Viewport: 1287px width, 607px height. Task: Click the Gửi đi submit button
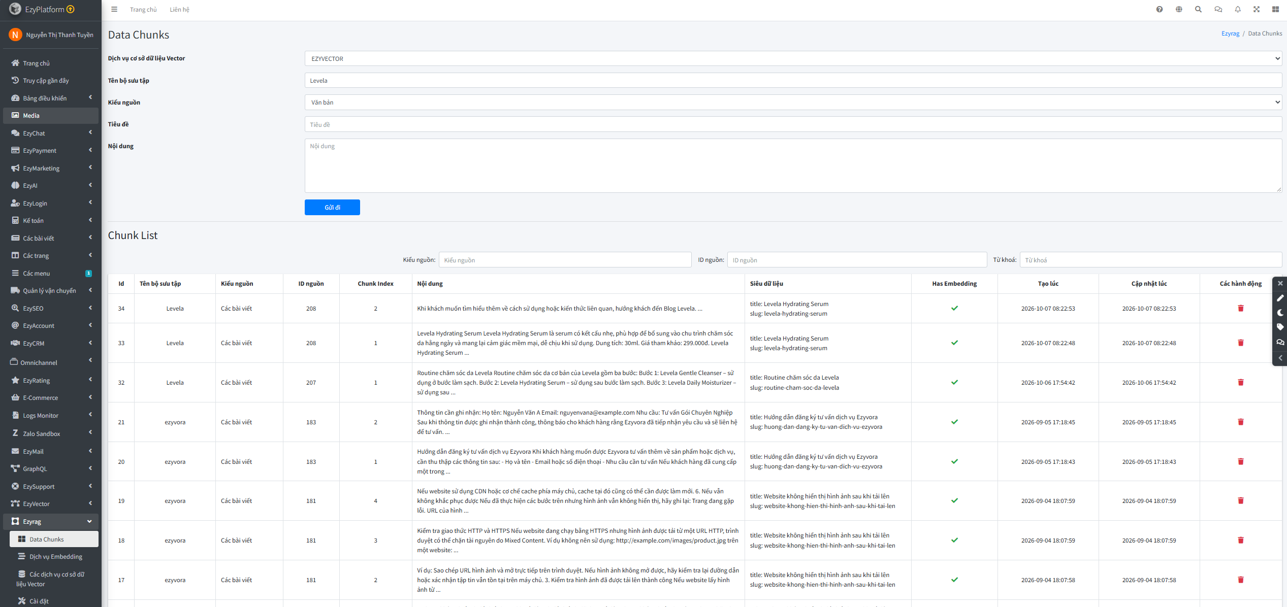[x=332, y=207]
